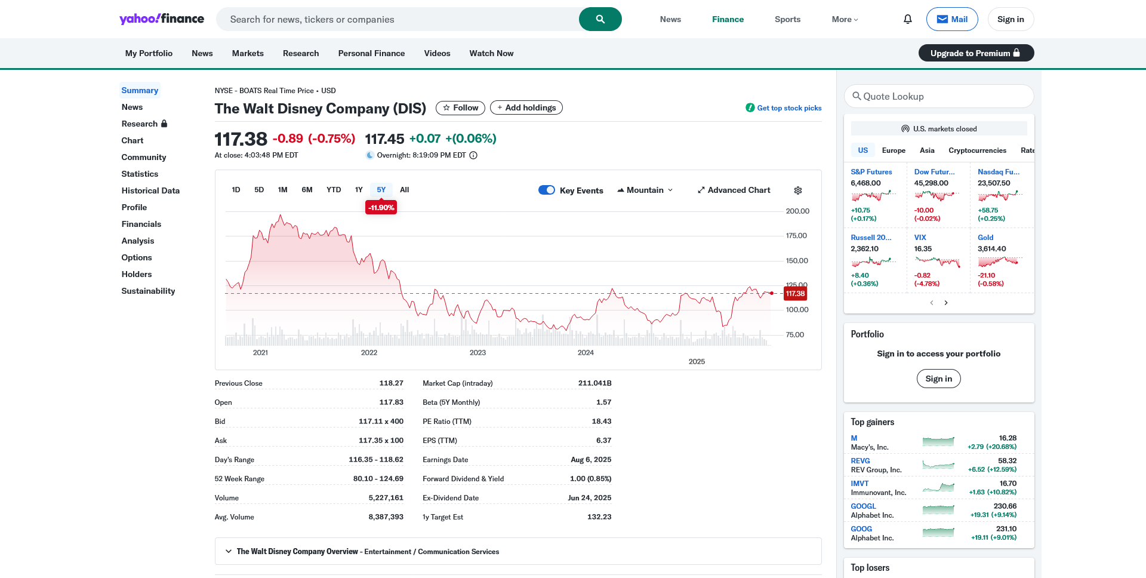Open the More menu in header
1146x578 pixels.
coord(845,19)
